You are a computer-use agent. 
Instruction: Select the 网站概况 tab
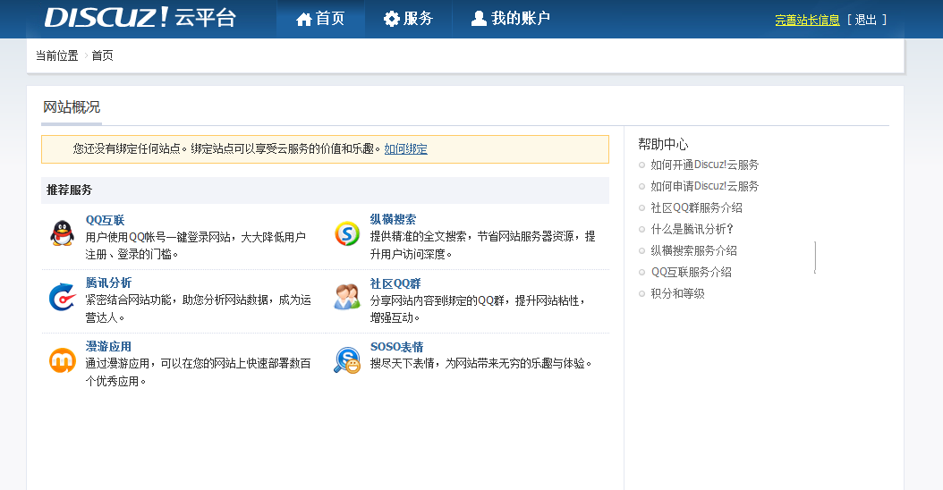point(72,107)
